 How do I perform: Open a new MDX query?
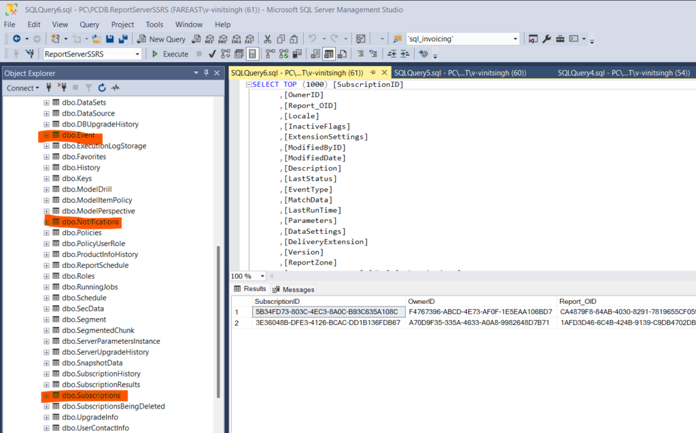209,39
